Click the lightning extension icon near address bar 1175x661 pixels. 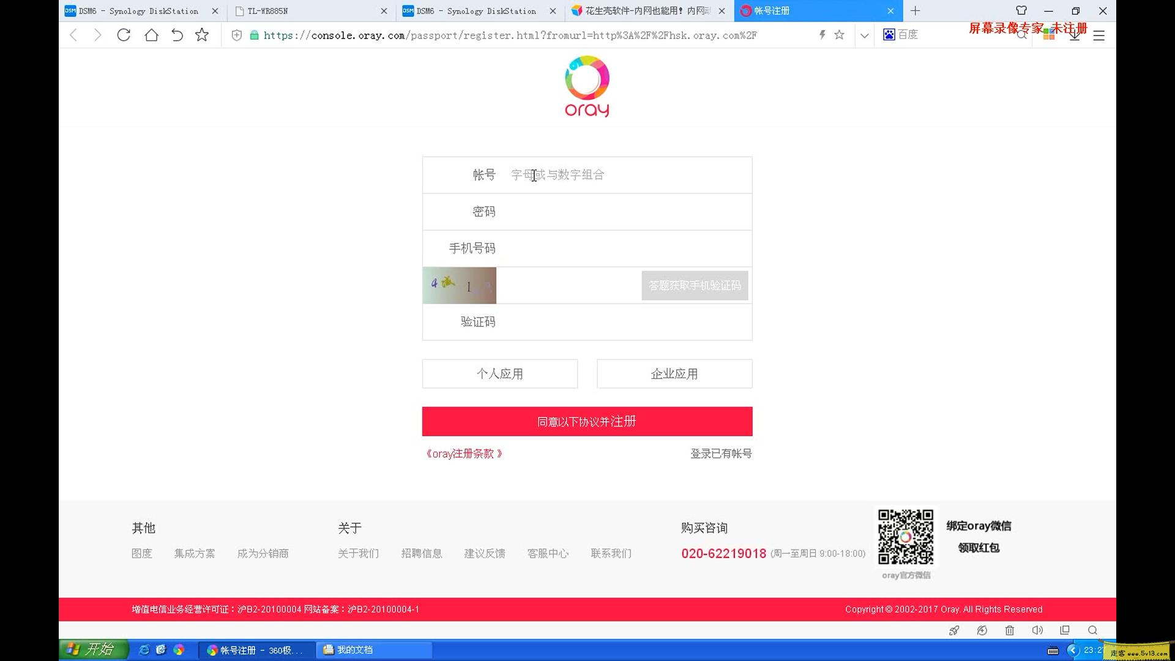[822, 34]
